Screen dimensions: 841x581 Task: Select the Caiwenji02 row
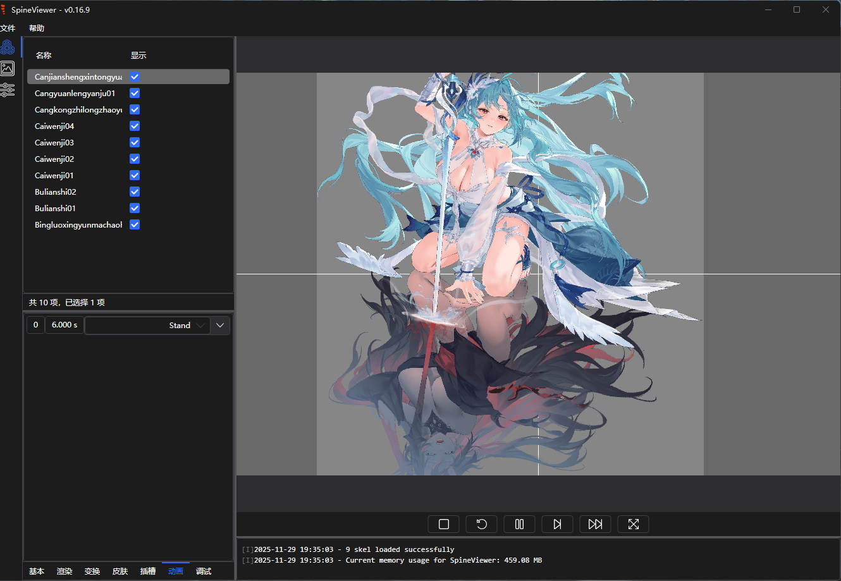click(128, 159)
